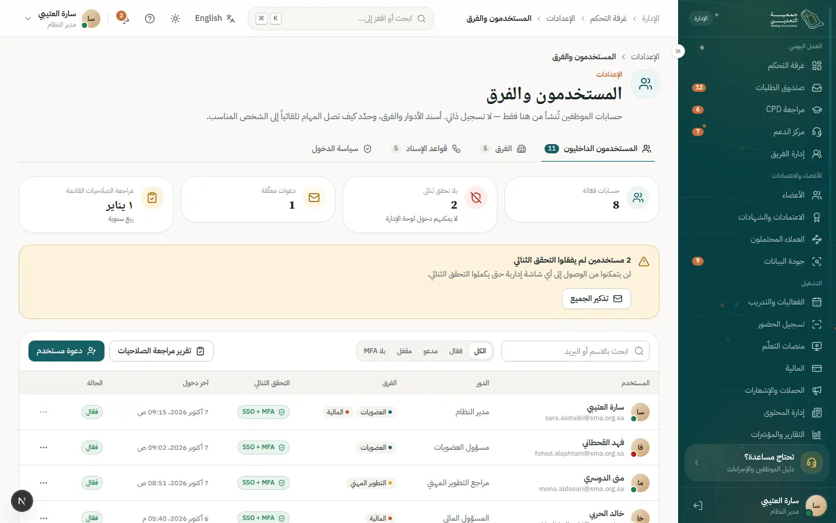Screen dimensions: 836x523
Task: Click the sign-out icon in sidebar footer
Action: pyautogui.click(x=698, y=506)
